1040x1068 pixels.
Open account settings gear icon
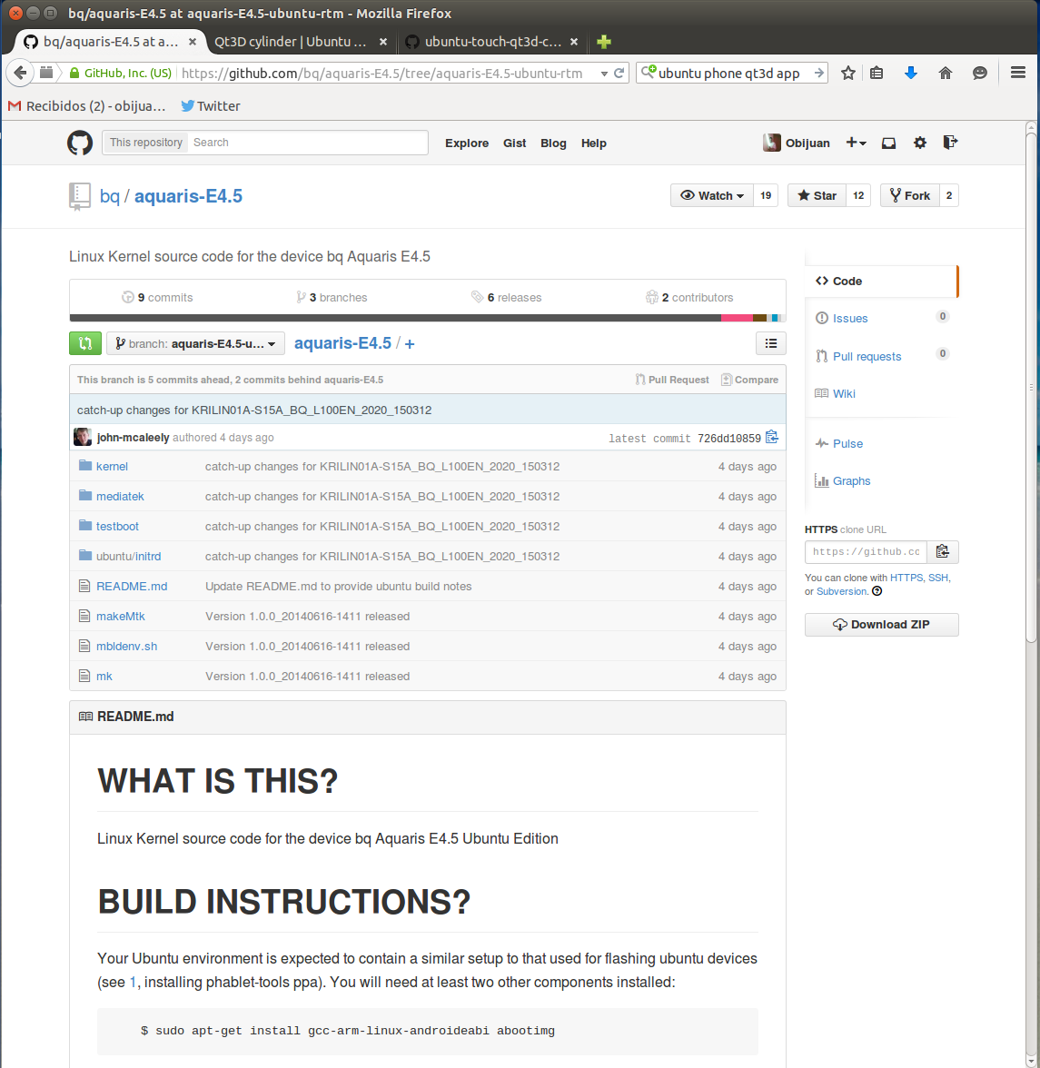tap(920, 143)
